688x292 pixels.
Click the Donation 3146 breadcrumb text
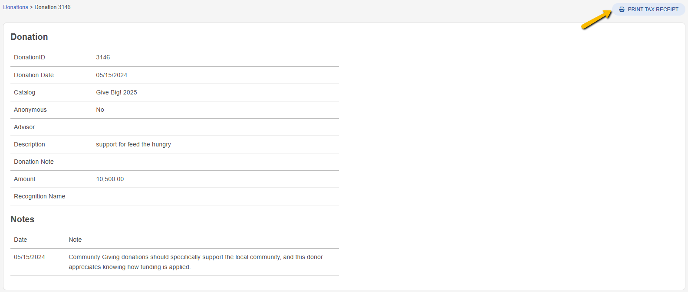click(53, 7)
